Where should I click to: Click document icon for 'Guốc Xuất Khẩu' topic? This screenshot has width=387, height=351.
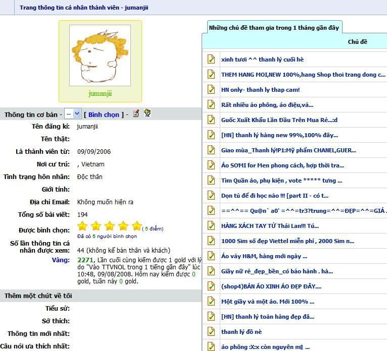211,120
